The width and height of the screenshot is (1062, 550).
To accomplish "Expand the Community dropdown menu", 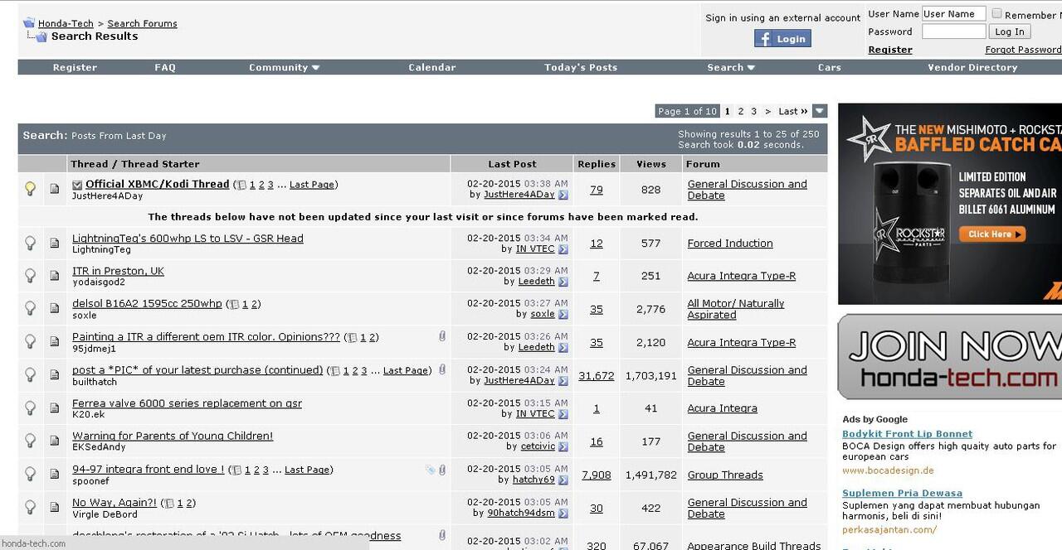I will pos(285,67).
